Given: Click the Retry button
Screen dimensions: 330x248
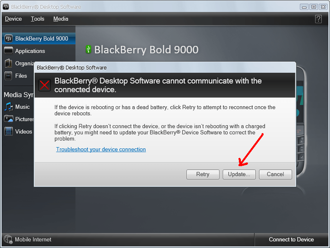Looking at the screenshot, I should [203, 174].
